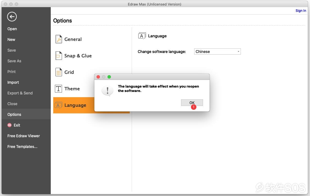This screenshot has width=310, height=196.
Task: Click the back arrow circle icon
Action: [12, 17]
